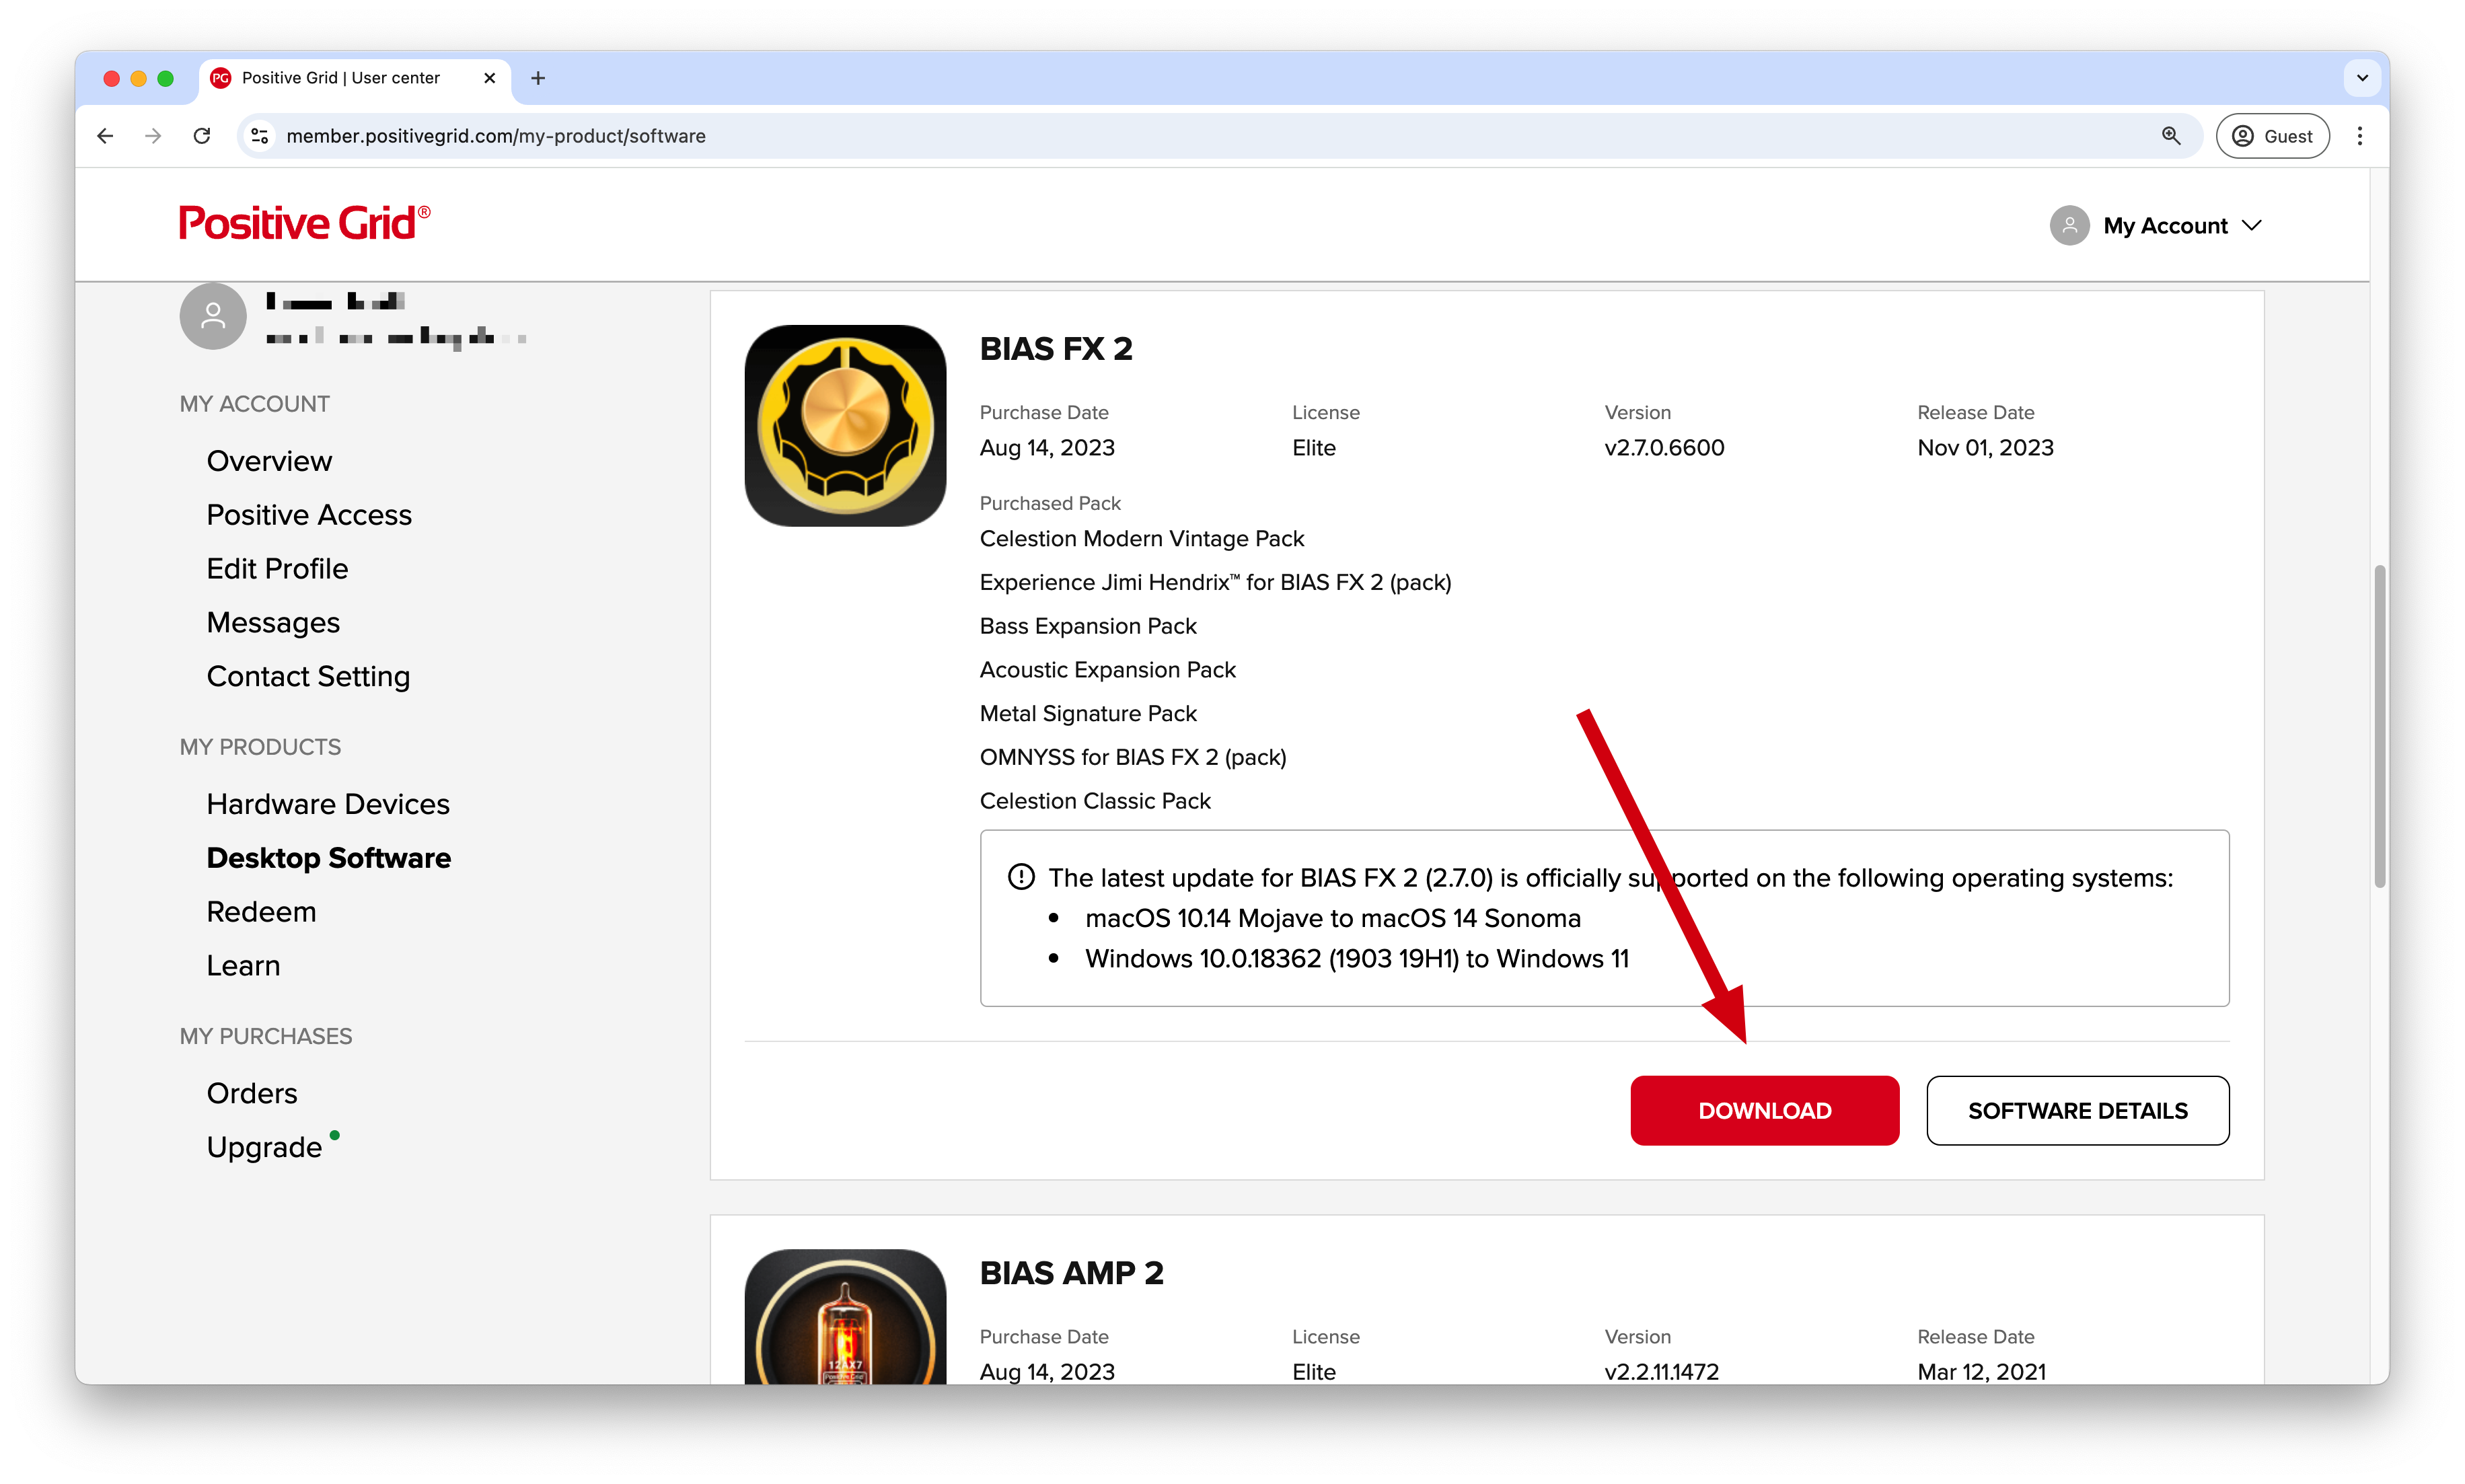Screen dimensions: 2465x1484
Task: Click the BIAS AMP 2 app icon
Action: (845, 1317)
